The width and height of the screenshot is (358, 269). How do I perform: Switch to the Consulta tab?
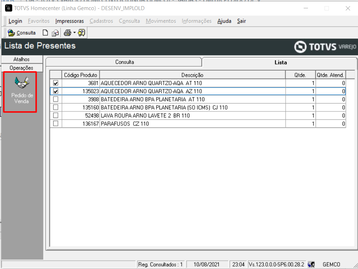pyautogui.click(x=124, y=62)
